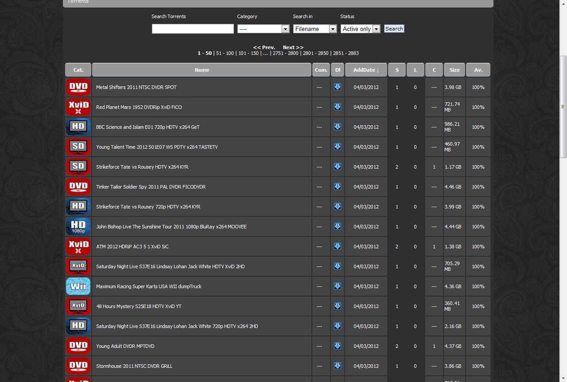Open the Status Active only dropdown

[361, 29]
